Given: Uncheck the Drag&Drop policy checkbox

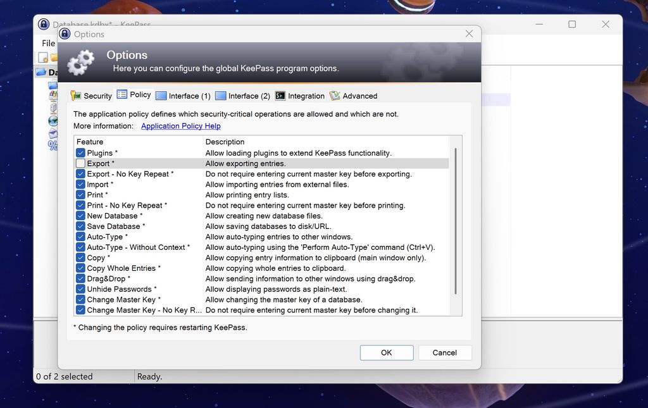Looking at the screenshot, I should point(80,278).
